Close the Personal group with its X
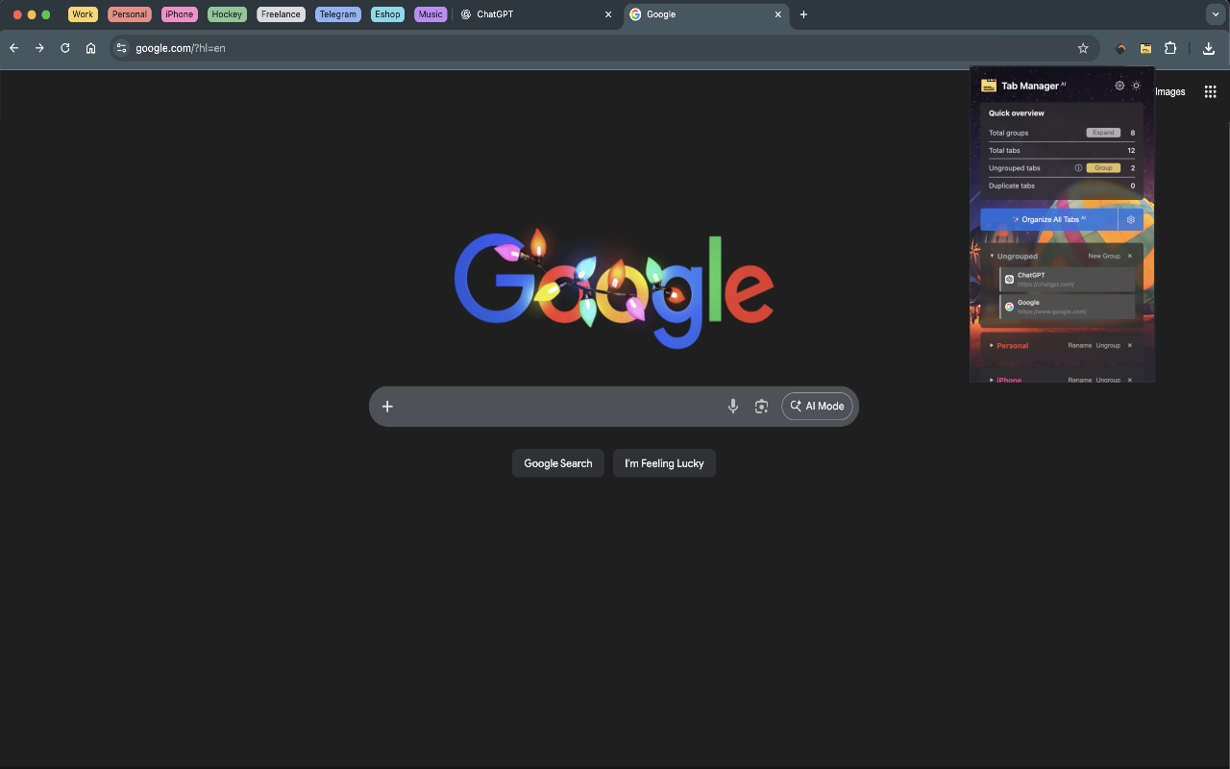 click(x=1130, y=345)
